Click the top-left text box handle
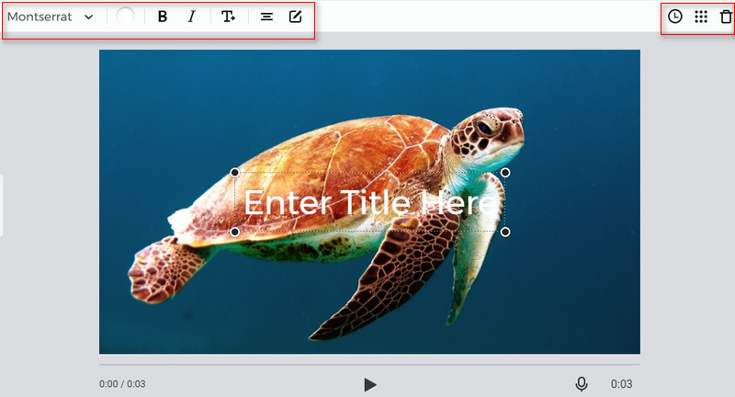 [x=235, y=173]
